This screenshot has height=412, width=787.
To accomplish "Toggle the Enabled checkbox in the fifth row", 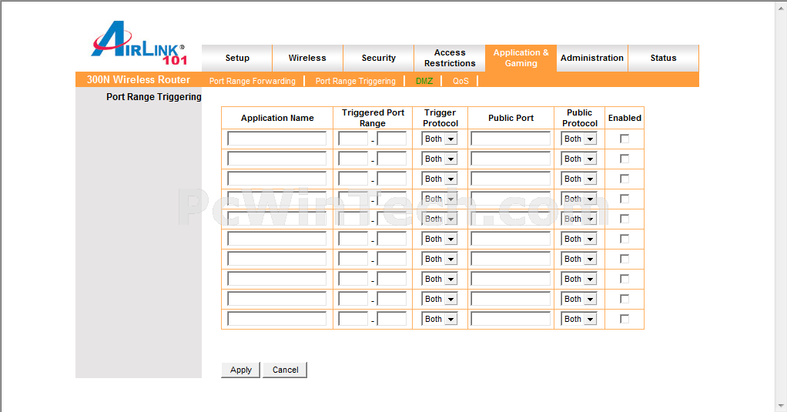I will 625,219.
